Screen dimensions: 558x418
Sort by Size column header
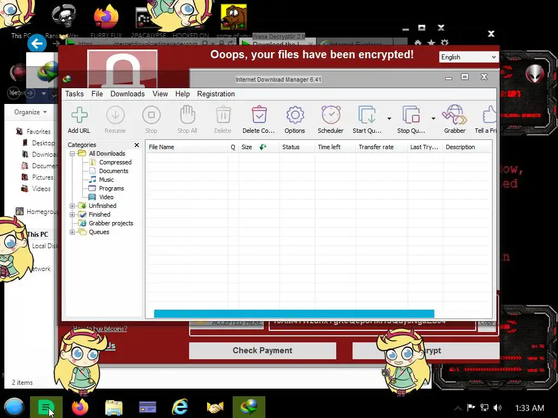tap(259, 147)
